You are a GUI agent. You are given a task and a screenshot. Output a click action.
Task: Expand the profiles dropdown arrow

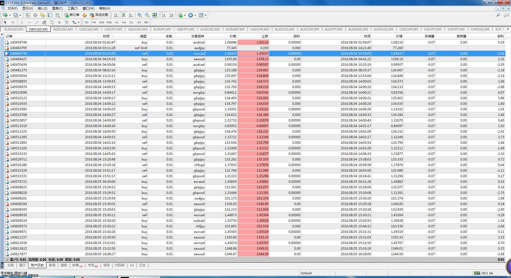click(x=20, y=15)
